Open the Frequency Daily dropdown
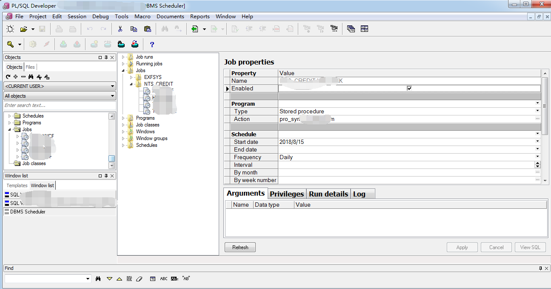Screen dimensions: 551x289 [x=538, y=157]
